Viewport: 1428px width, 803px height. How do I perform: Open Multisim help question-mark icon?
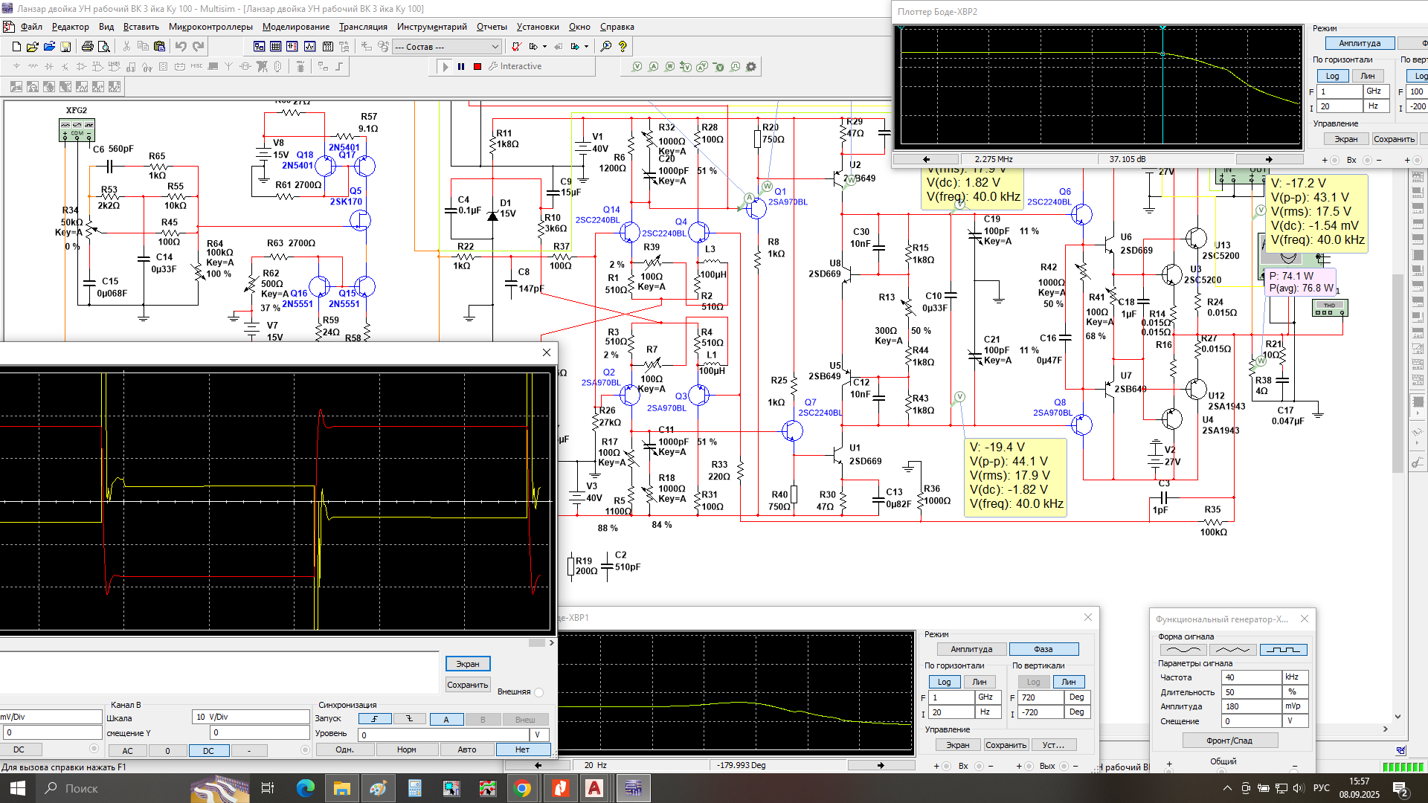[623, 47]
